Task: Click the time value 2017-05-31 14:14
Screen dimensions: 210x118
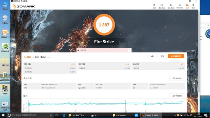Action: (157, 85)
